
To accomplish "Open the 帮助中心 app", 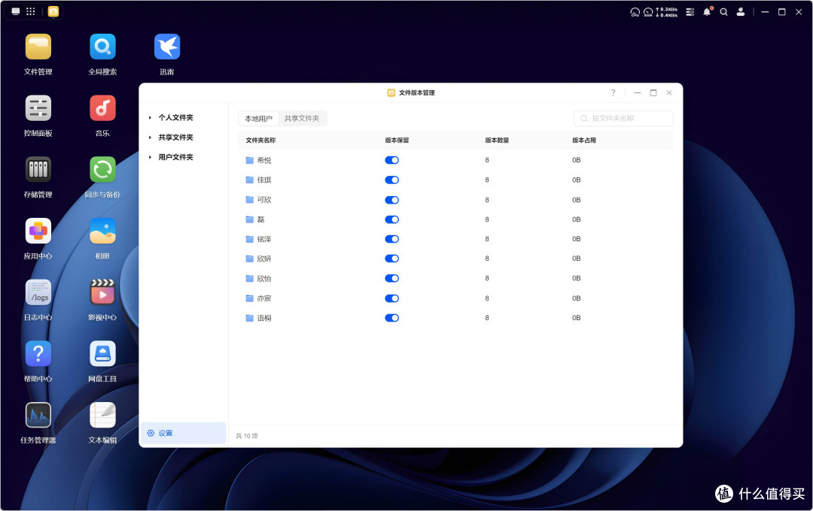I will pyautogui.click(x=38, y=354).
